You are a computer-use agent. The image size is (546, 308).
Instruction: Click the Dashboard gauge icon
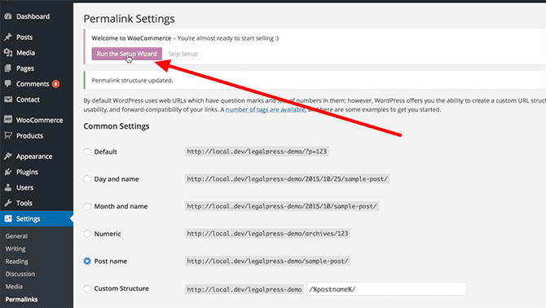click(8, 16)
